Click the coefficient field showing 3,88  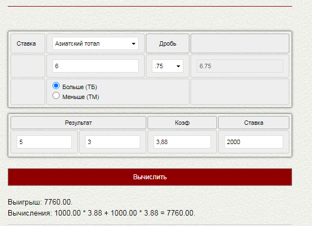[x=182, y=142]
